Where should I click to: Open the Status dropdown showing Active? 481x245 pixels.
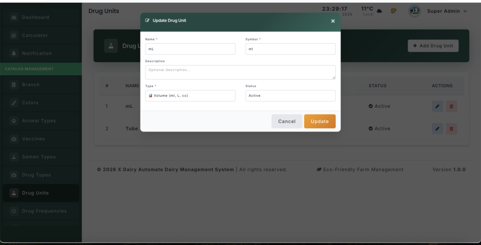click(x=290, y=95)
